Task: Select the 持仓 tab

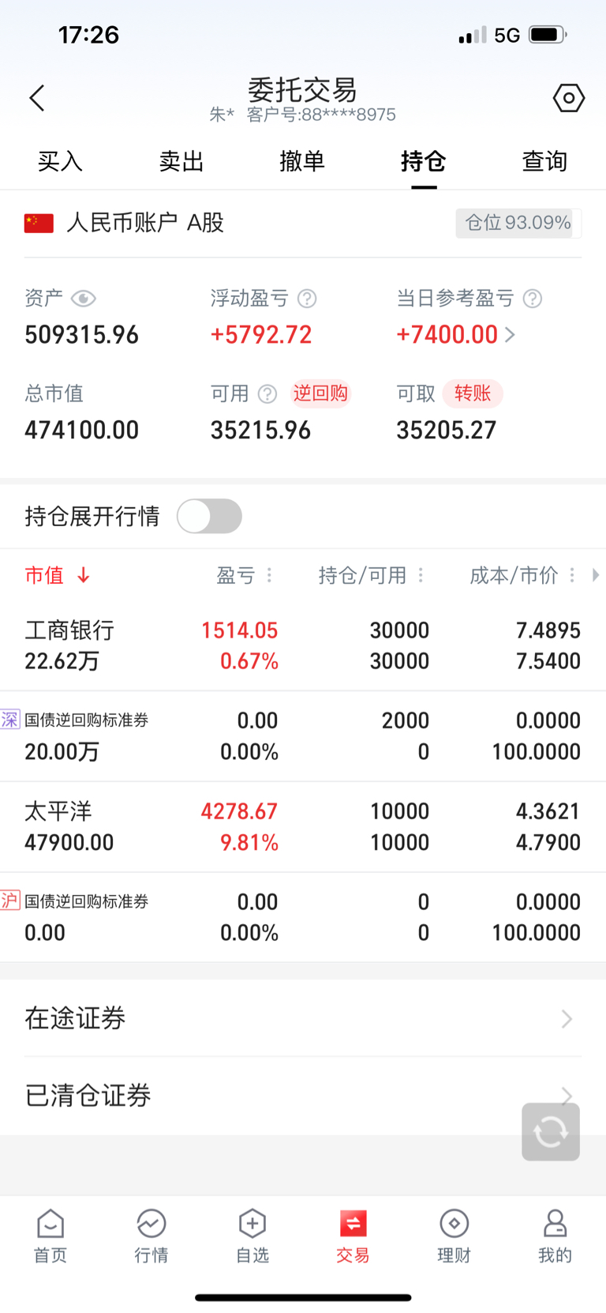Action: pyautogui.click(x=424, y=161)
